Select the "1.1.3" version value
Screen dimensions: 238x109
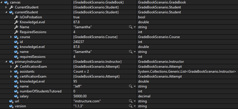tap(78, 106)
